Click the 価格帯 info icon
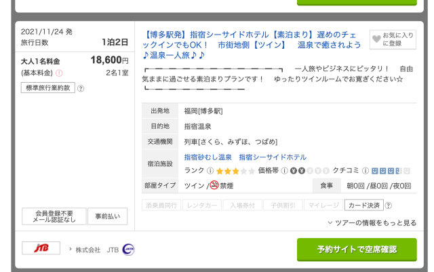The width and height of the screenshot is (434, 272). (284, 171)
